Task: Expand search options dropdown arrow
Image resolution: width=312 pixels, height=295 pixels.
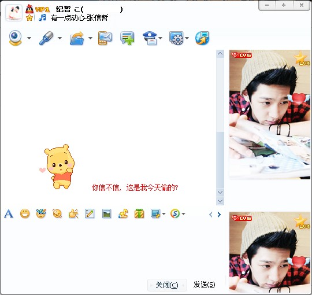Action: coord(184,214)
